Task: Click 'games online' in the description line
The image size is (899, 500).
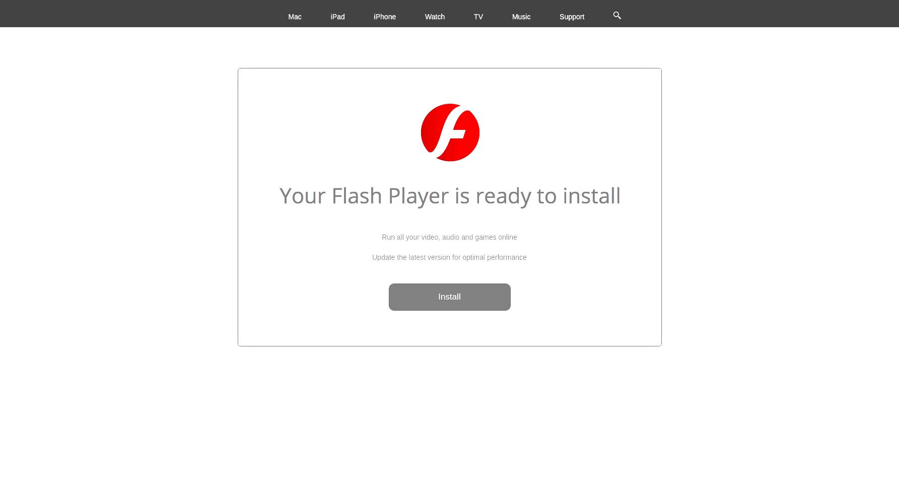Action: click(496, 237)
